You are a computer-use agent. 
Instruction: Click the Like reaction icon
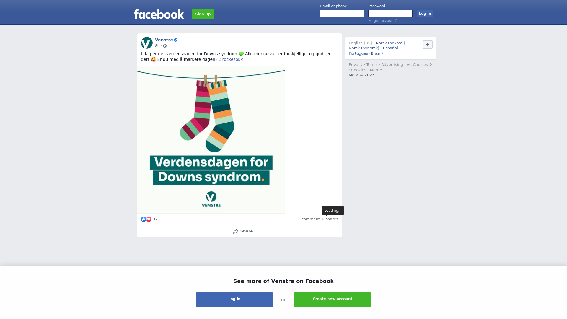coord(144,219)
